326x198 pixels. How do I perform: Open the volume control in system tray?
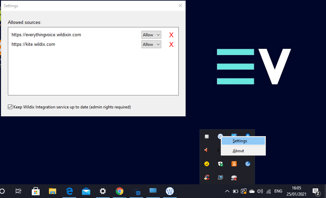(x=260, y=191)
